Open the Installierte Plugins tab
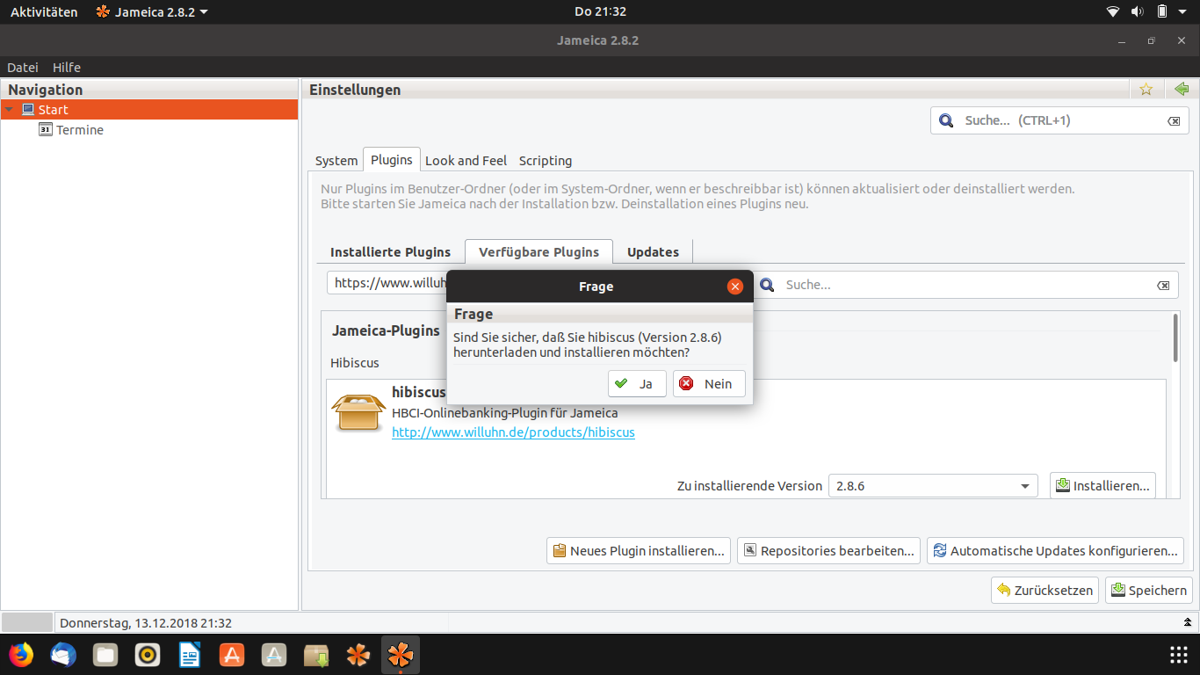The height and width of the screenshot is (675, 1200). tap(391, 251)
